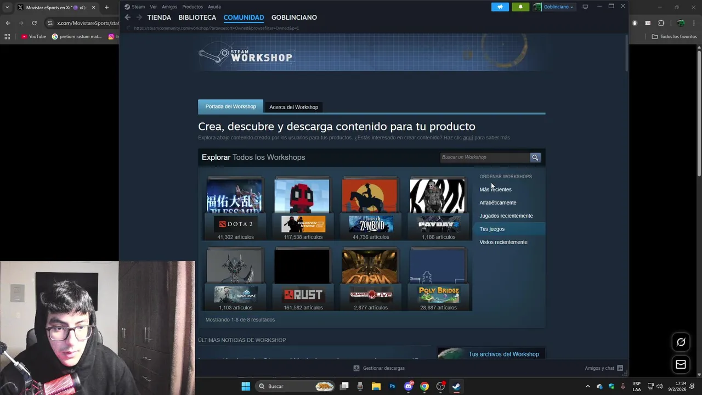702x395 pixels.
Task: Show hidden system tray icons
Action: [x=588, y=386]
